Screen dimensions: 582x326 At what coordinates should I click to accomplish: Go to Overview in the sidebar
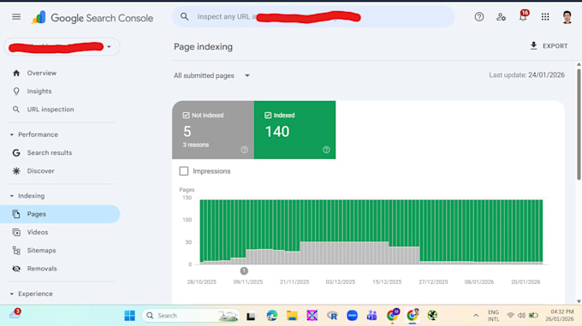60,73
